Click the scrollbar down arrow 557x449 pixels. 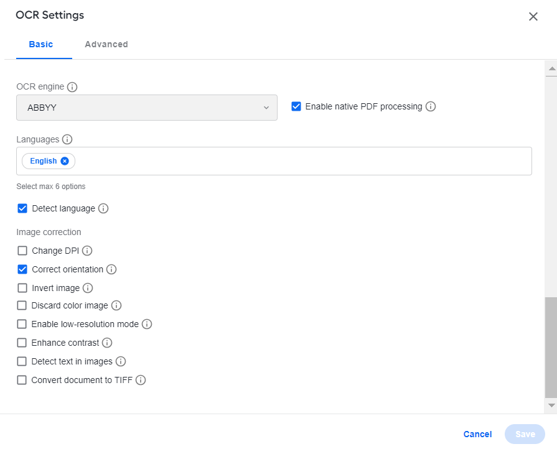(551, 405)
